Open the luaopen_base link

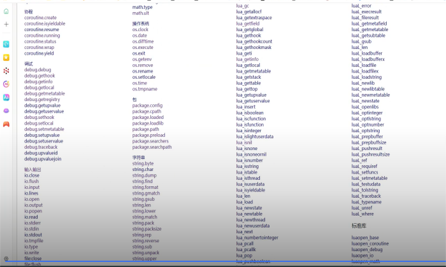(x=365, y=238)
